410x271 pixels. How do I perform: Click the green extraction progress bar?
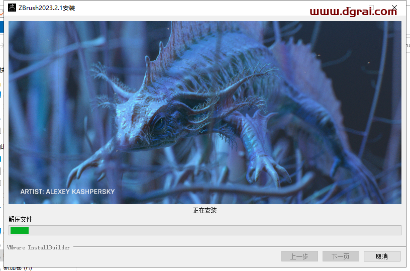[204, 230]
